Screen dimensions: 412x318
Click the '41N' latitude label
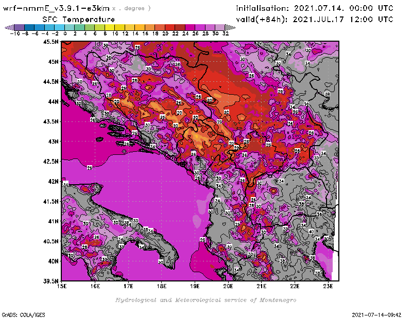pos(53,221)
